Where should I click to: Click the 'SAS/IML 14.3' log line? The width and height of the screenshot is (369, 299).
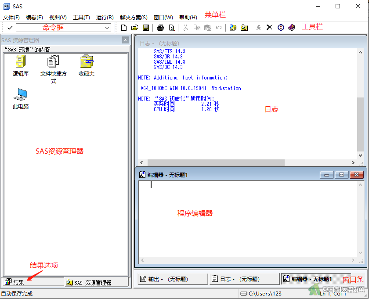[x=170, y=62]
